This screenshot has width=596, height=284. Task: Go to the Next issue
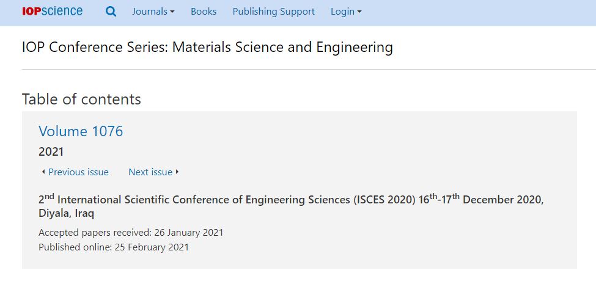150,172
